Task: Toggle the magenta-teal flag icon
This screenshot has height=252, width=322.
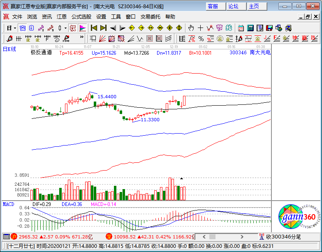Action: [x=83, y=28]
